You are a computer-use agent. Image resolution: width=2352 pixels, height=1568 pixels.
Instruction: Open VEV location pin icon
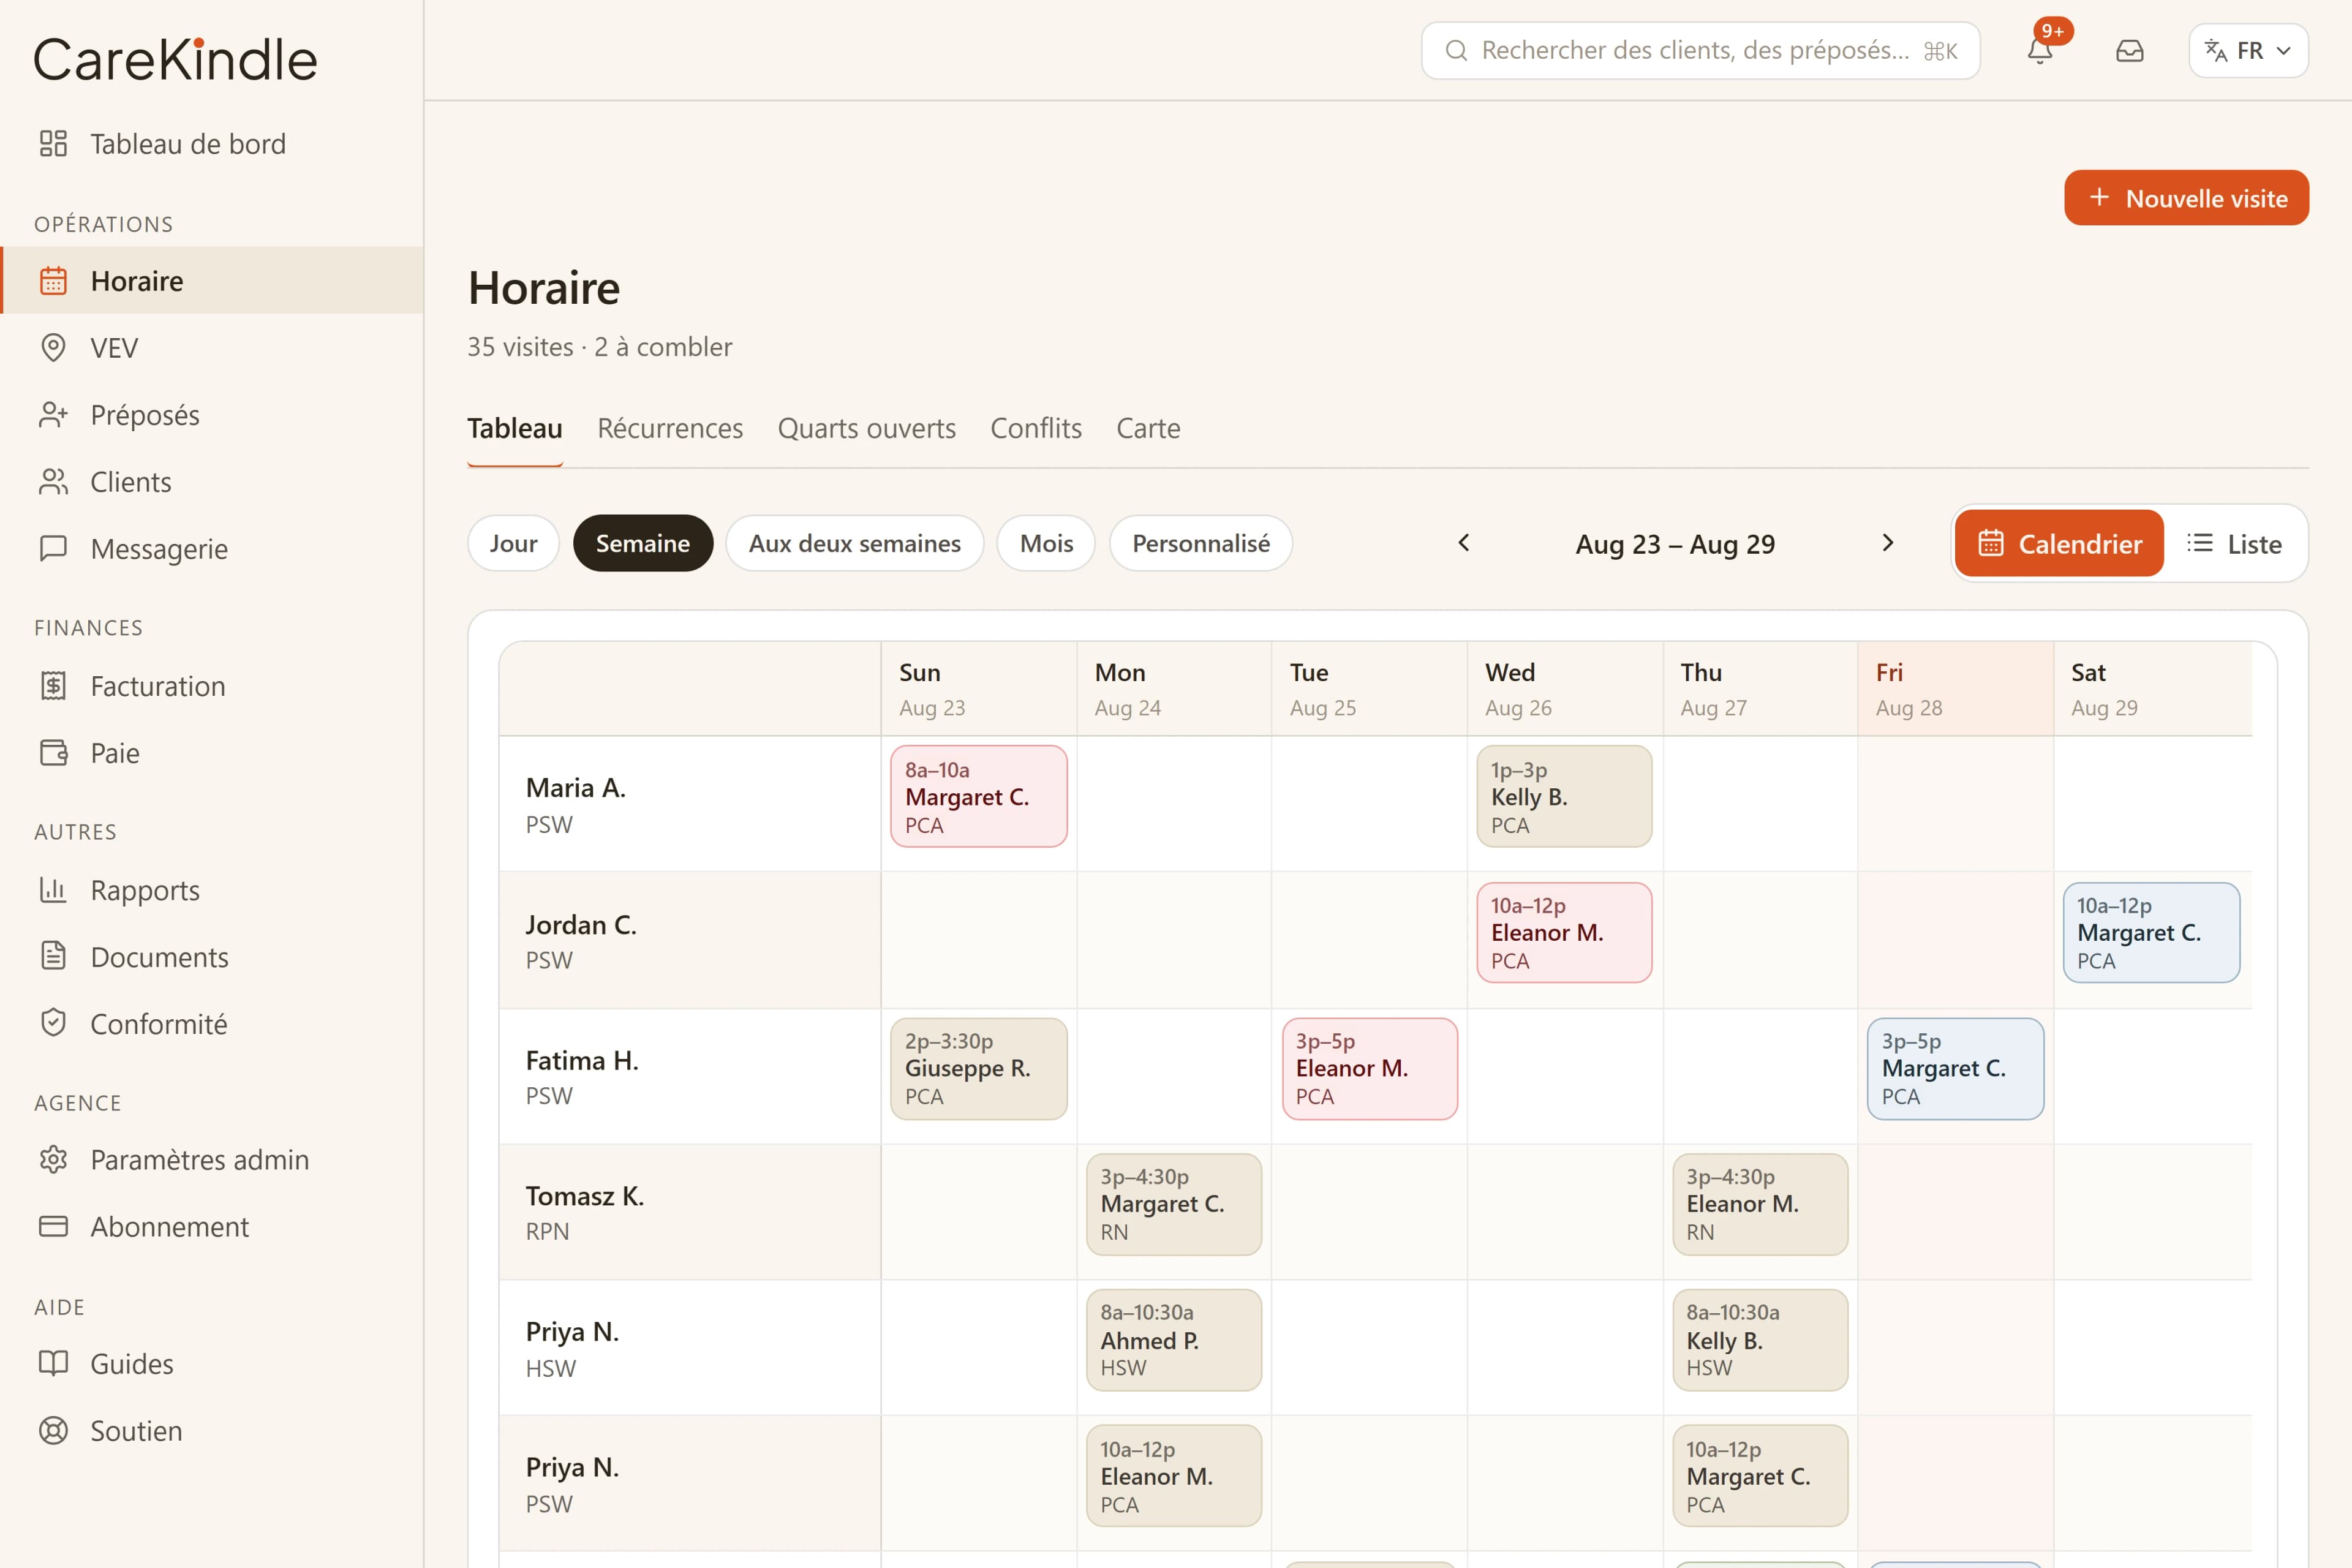pos(53,348)
